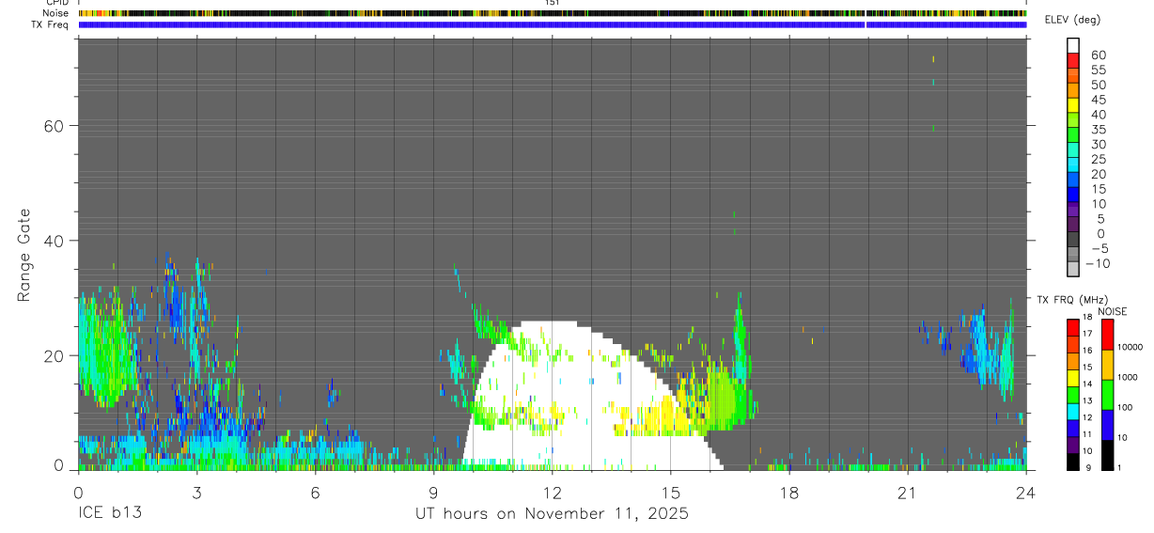Click ELEV legend tick '35'
The image size is (1154, 533).
click(1099, 130)
